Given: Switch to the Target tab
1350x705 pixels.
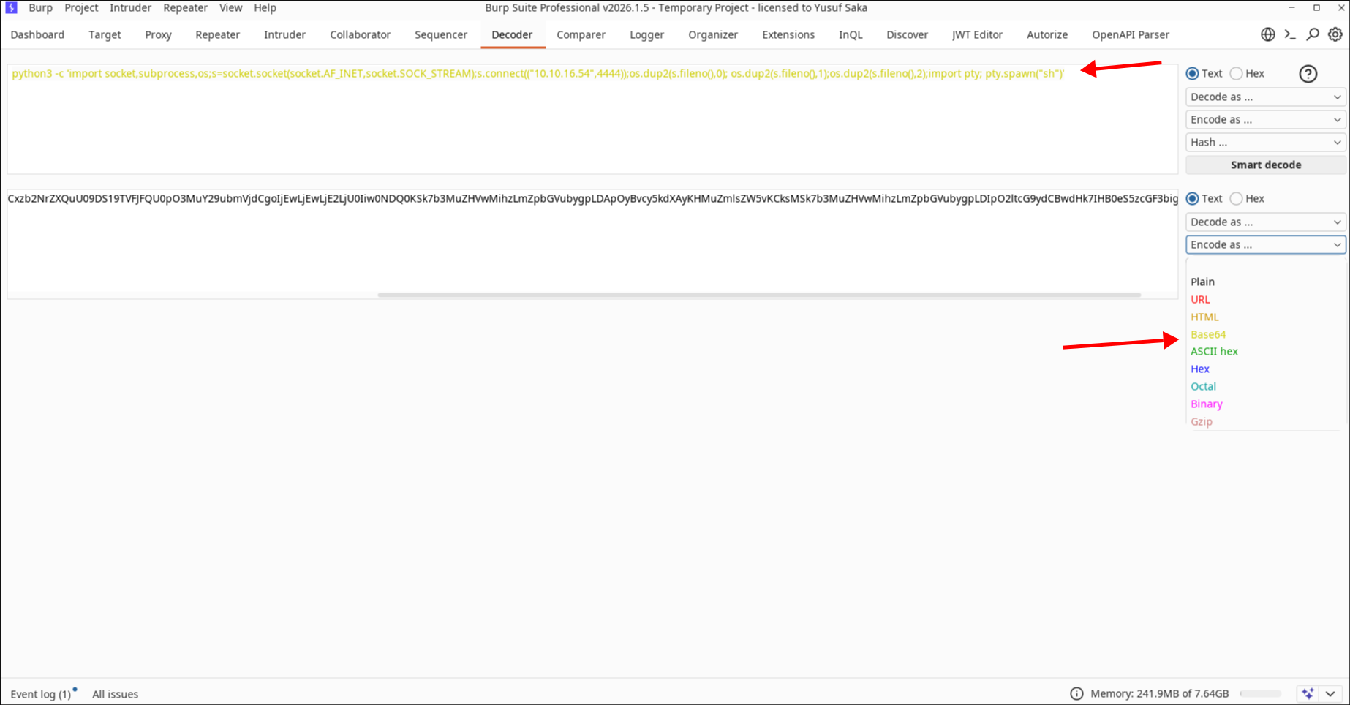Looking at the screenshot, I should tap(105, 34).
